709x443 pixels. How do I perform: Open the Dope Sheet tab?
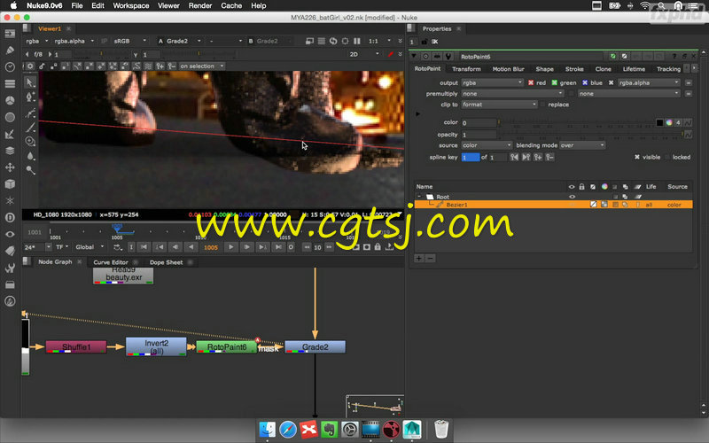tap(166, 262)
